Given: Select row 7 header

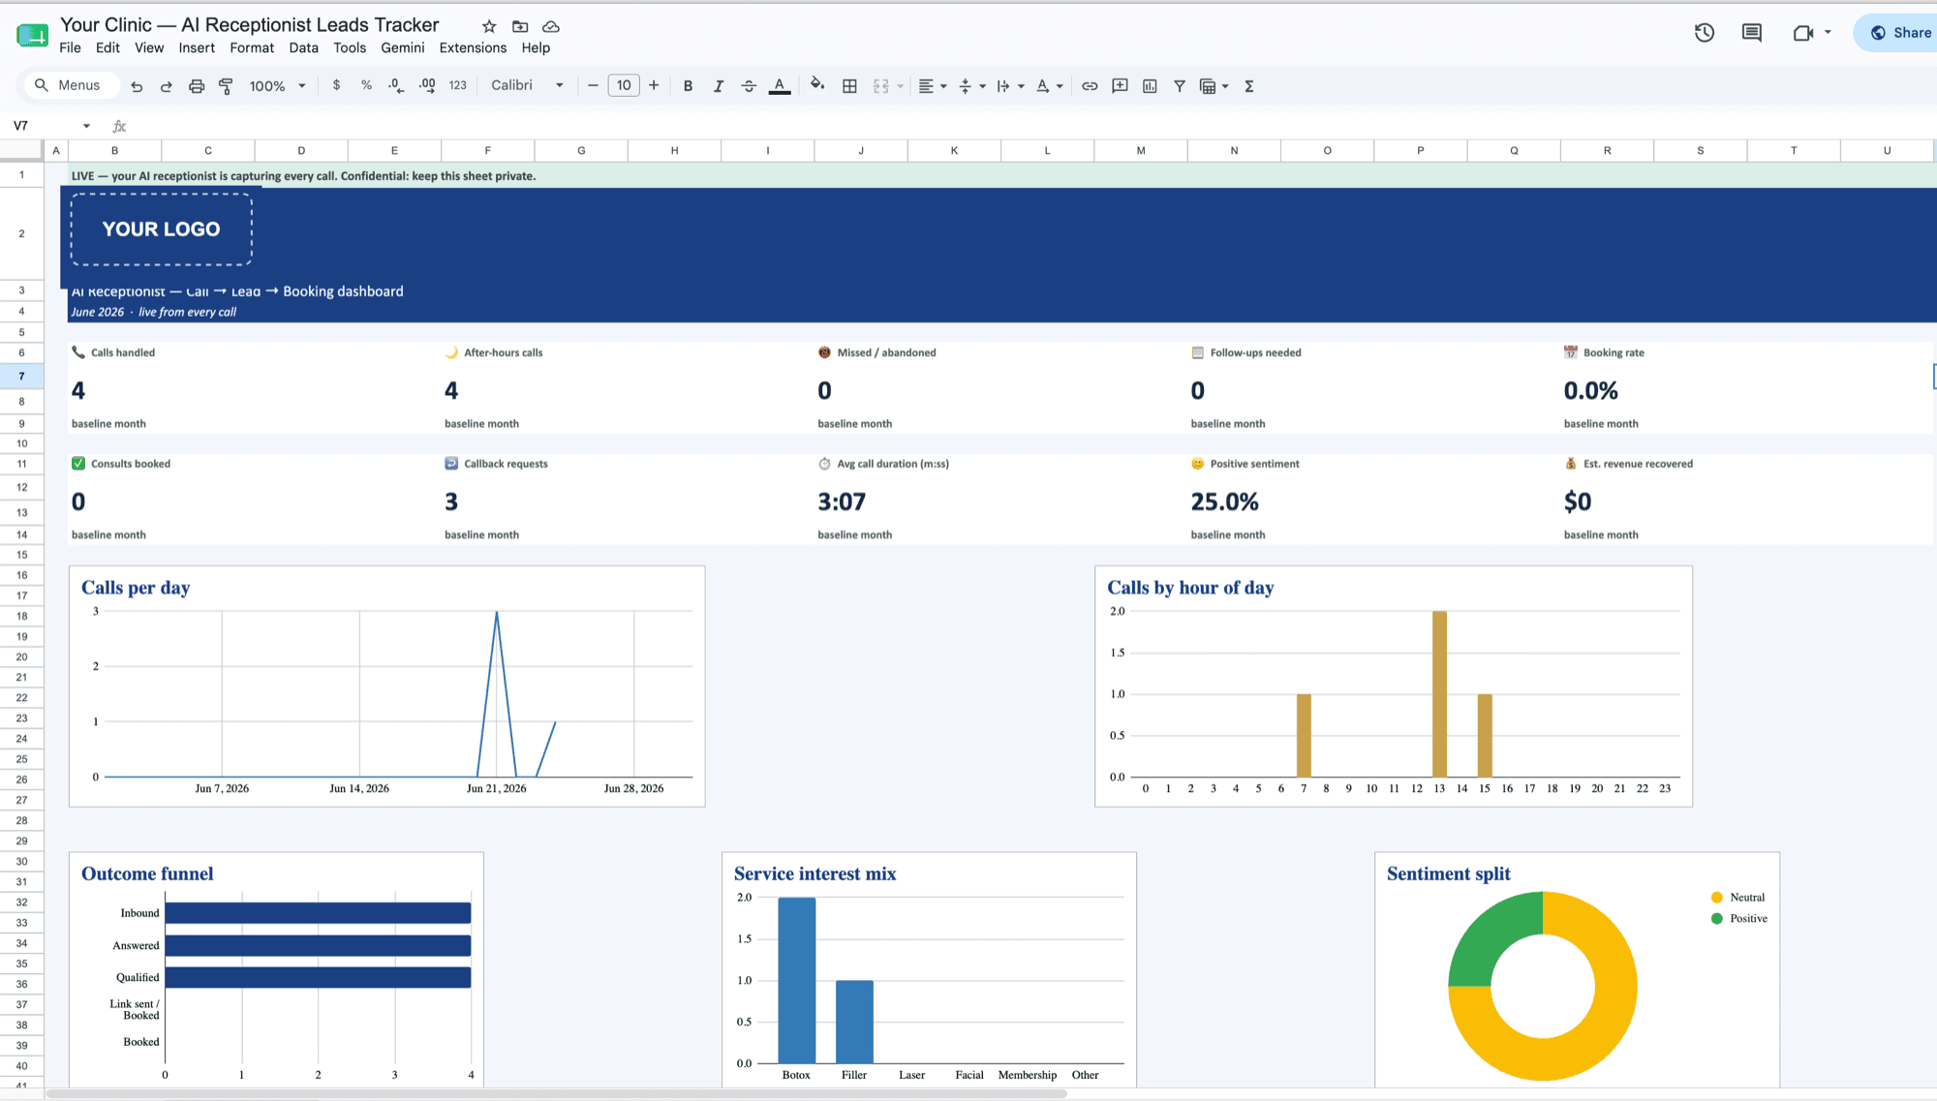Looking at the screenshot, I should point(21,376).
